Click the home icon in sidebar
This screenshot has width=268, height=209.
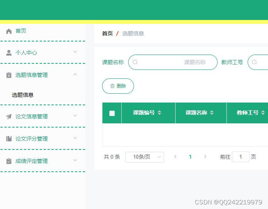coord(9,31)
